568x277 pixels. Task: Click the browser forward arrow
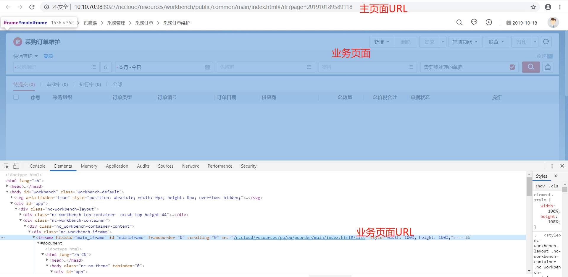tap(20, 7)
